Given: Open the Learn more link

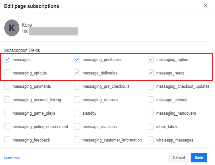Looking at the screenshot, I should [12, 158].
